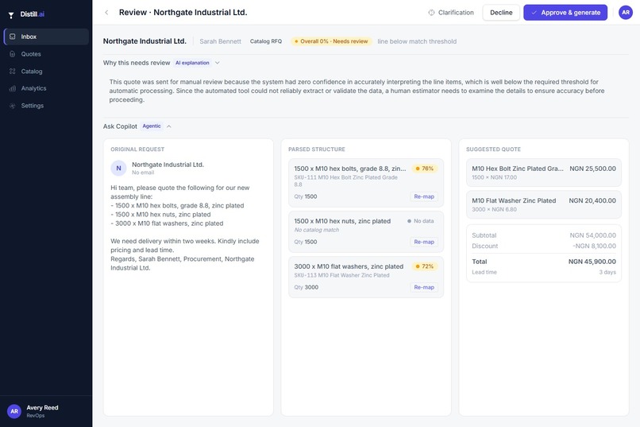Click the Analytics bar chart icon
Screen dimensions: 640x427
click(12, 88)
